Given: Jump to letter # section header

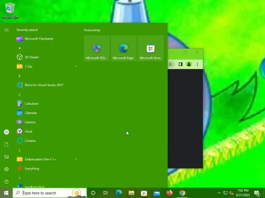Looking at the screenshot, I should click(20, 48).
